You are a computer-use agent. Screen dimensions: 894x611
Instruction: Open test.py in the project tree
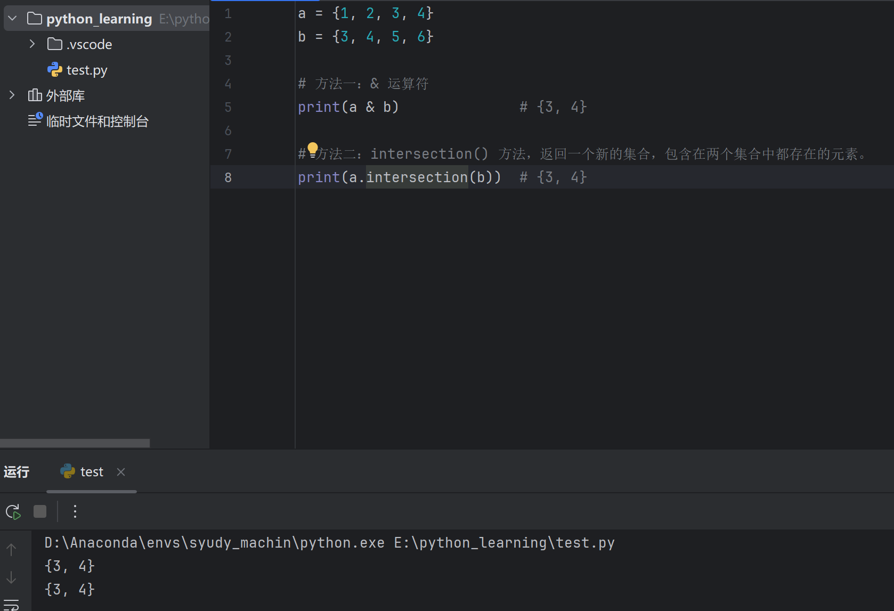click(x=87, y=70)
